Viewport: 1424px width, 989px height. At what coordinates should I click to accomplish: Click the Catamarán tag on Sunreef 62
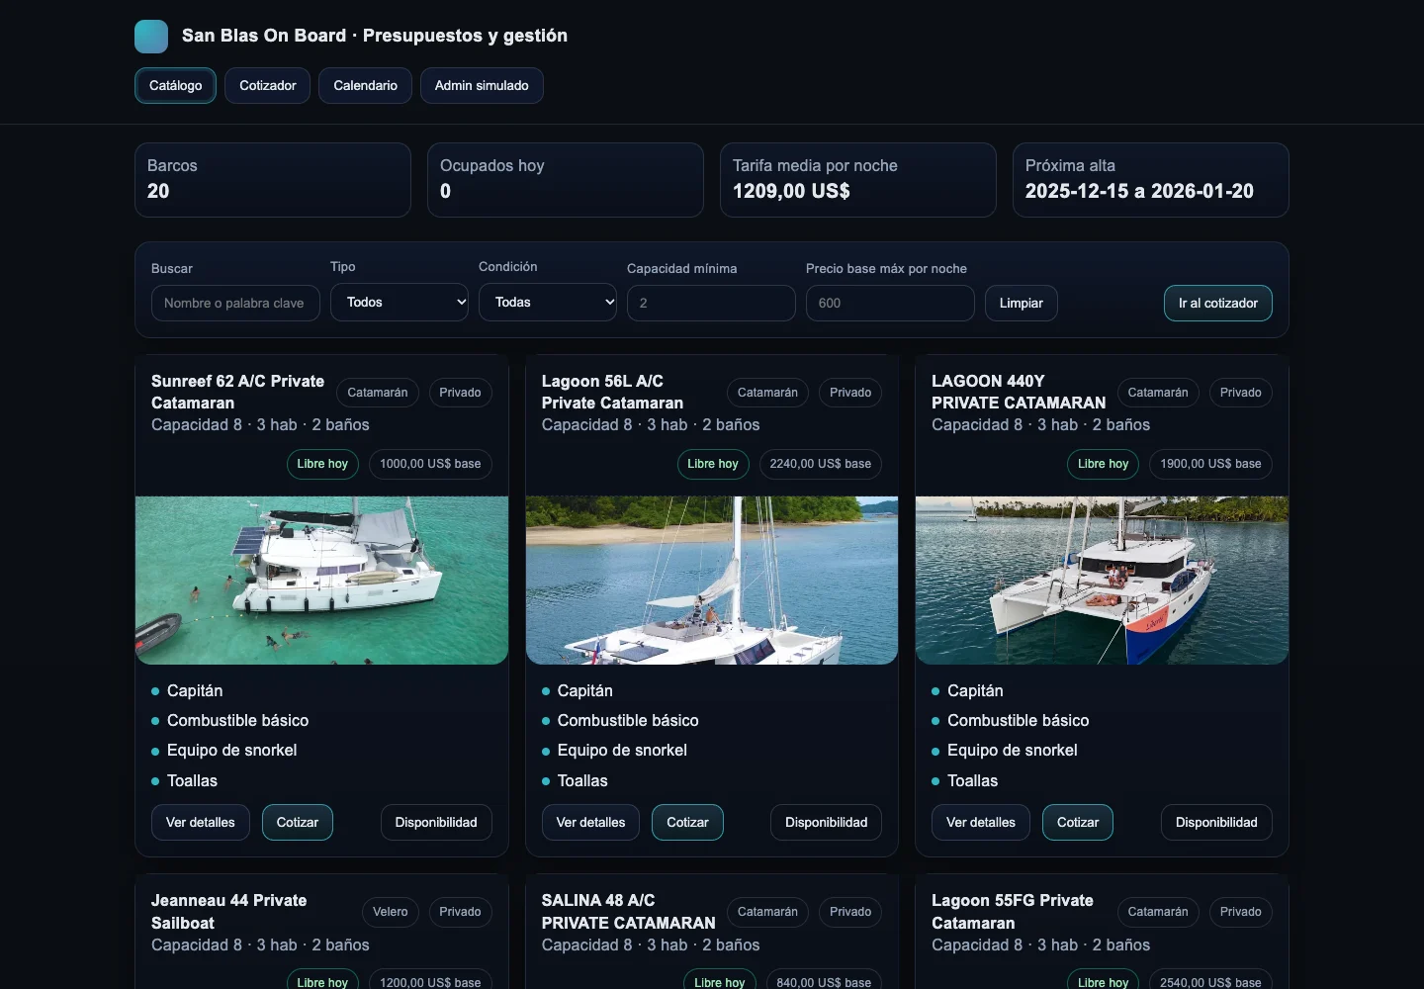pyautogui.click(x=378, y=393)
